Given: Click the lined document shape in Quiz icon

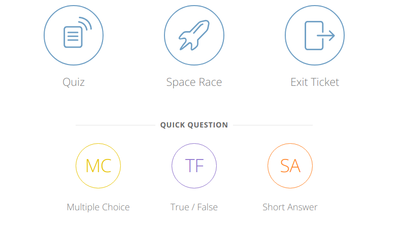Looking at the screenshot, I should click(x=73, y=37).
